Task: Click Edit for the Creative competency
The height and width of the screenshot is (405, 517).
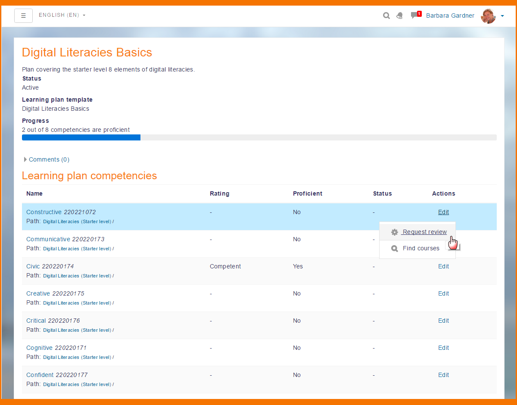Action: click(x=443, y=293)
